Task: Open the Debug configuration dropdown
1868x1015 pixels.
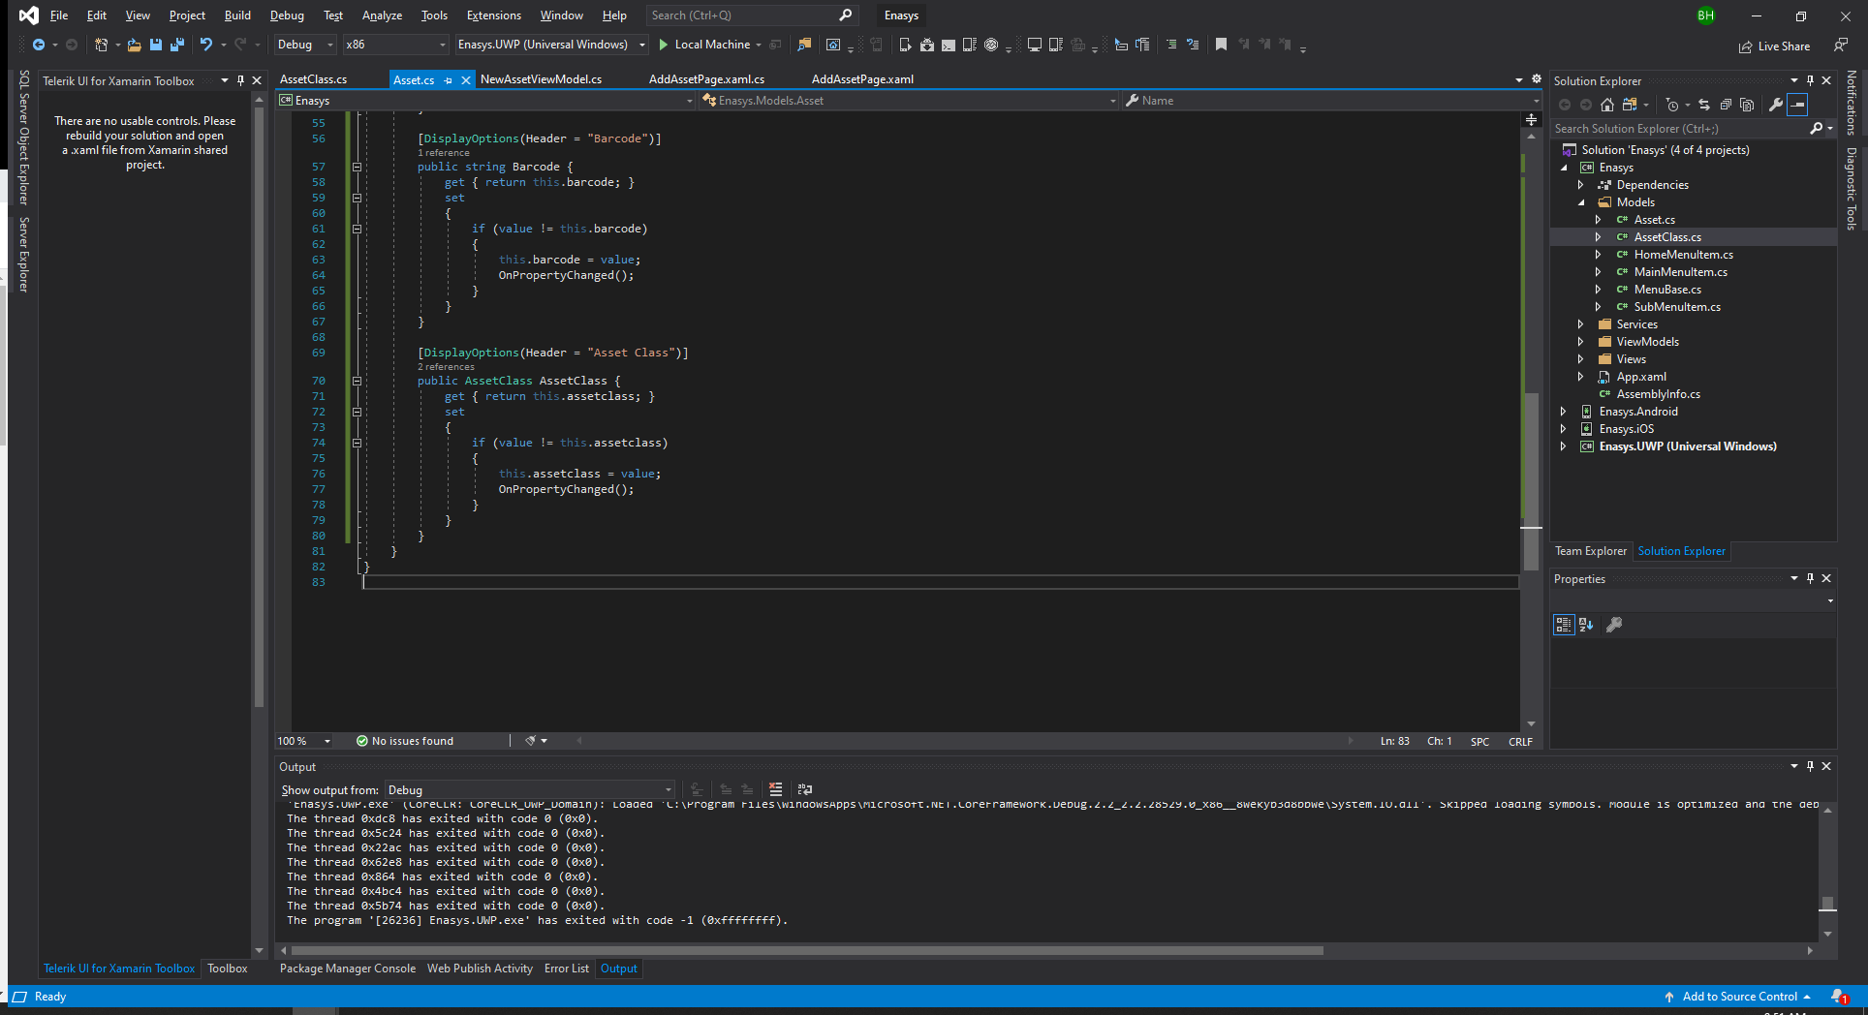Action: pos(304,45)
